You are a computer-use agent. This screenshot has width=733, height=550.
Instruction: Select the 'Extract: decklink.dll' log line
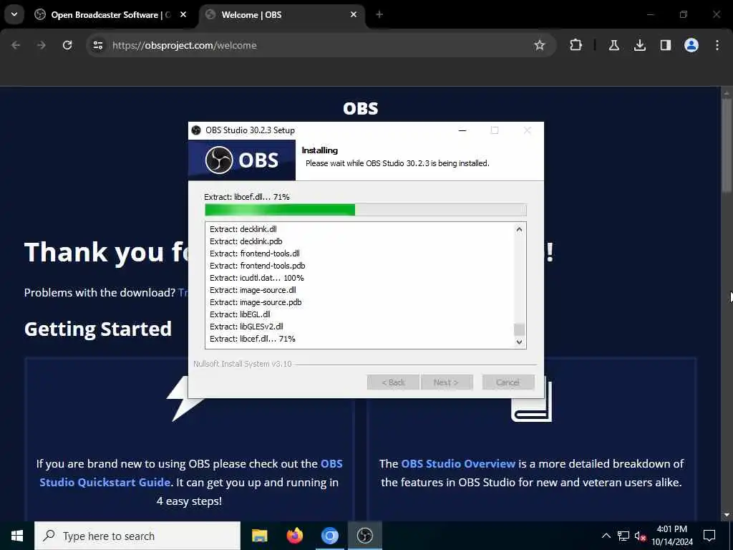[x=243, y=229]
